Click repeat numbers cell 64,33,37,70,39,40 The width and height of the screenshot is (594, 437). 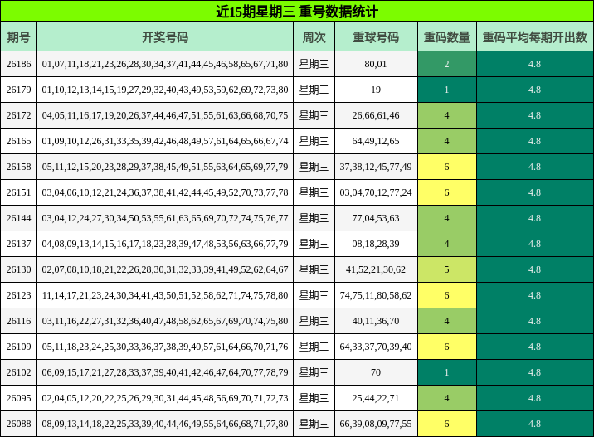point(376,347)
